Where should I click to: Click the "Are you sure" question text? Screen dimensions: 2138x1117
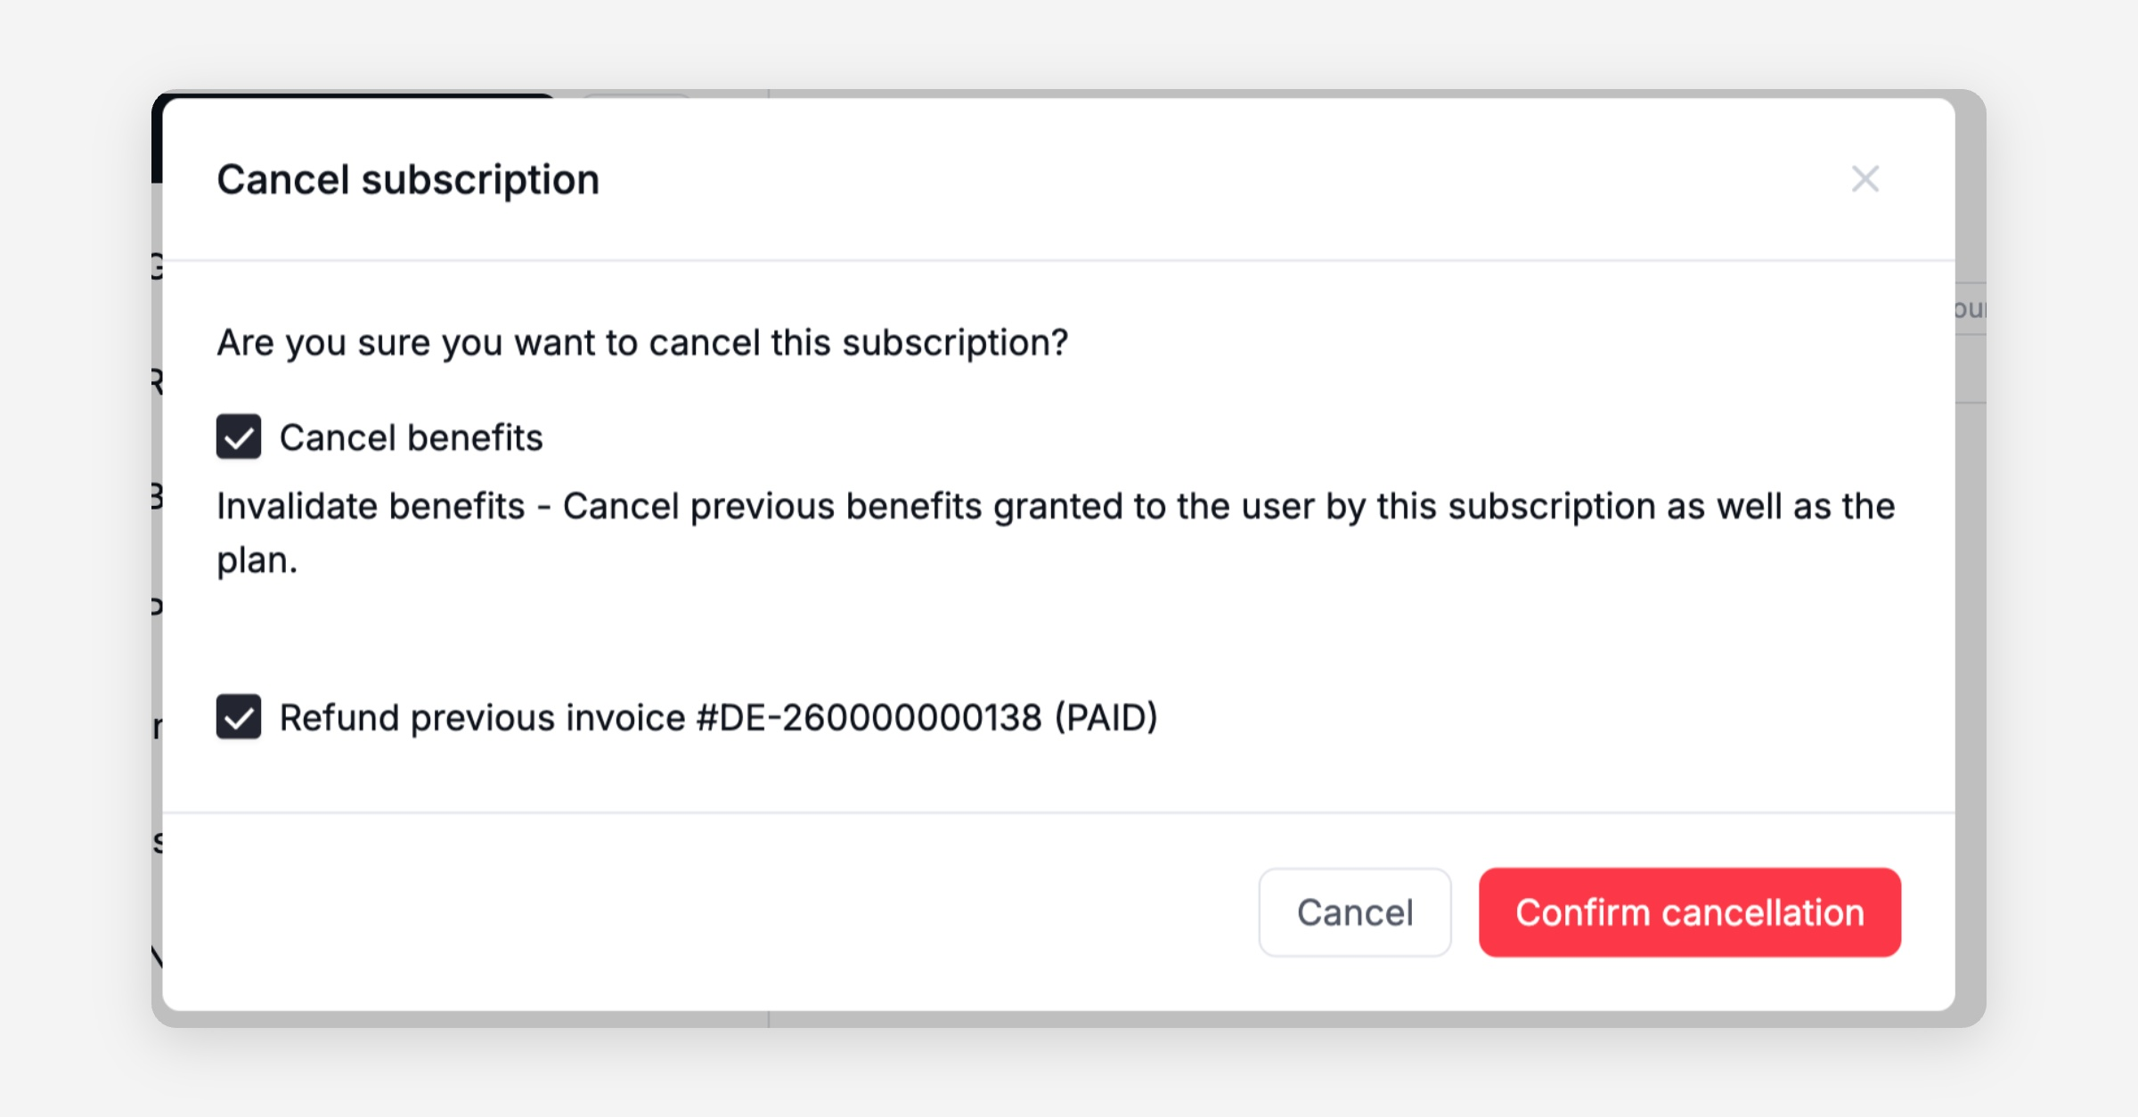pos(641,343)
